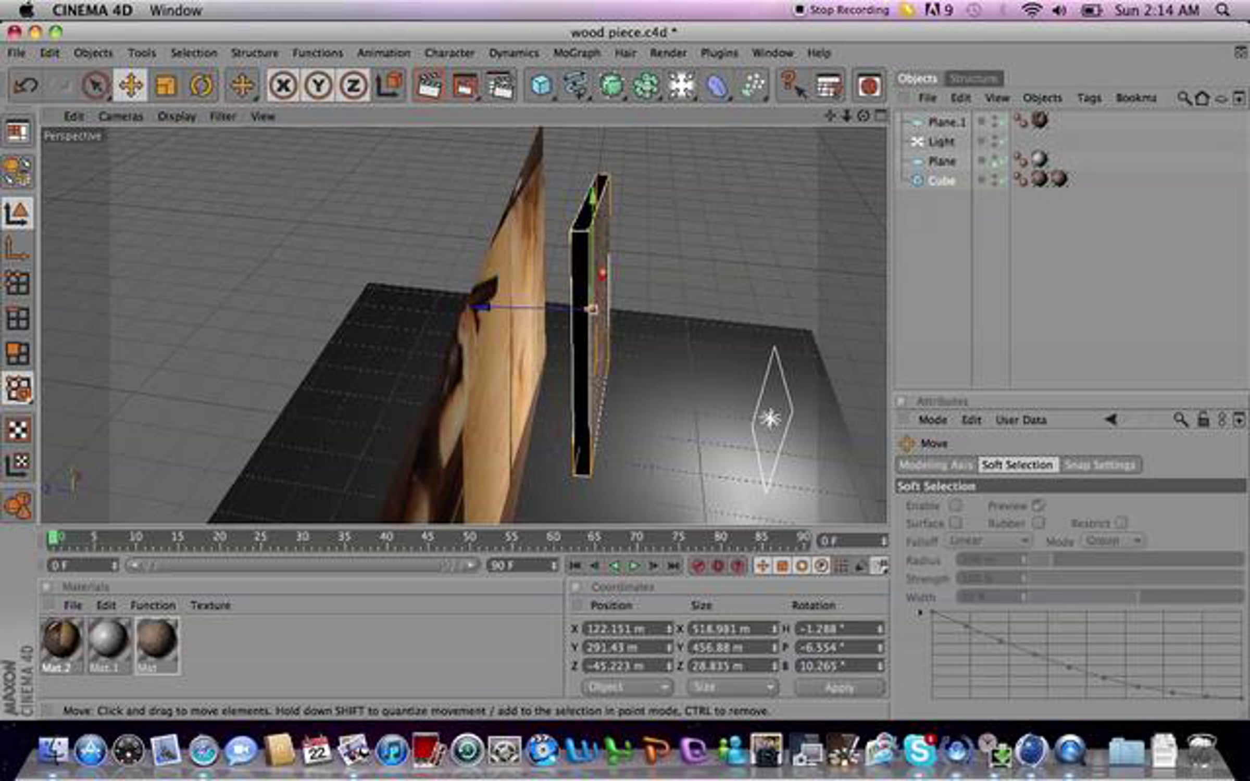Open the Object coordinate mode dropdown

(x=627, y=687)
